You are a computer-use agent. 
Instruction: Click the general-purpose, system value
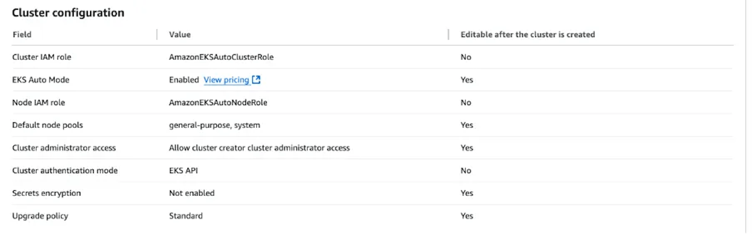click(x=215, y=125)
